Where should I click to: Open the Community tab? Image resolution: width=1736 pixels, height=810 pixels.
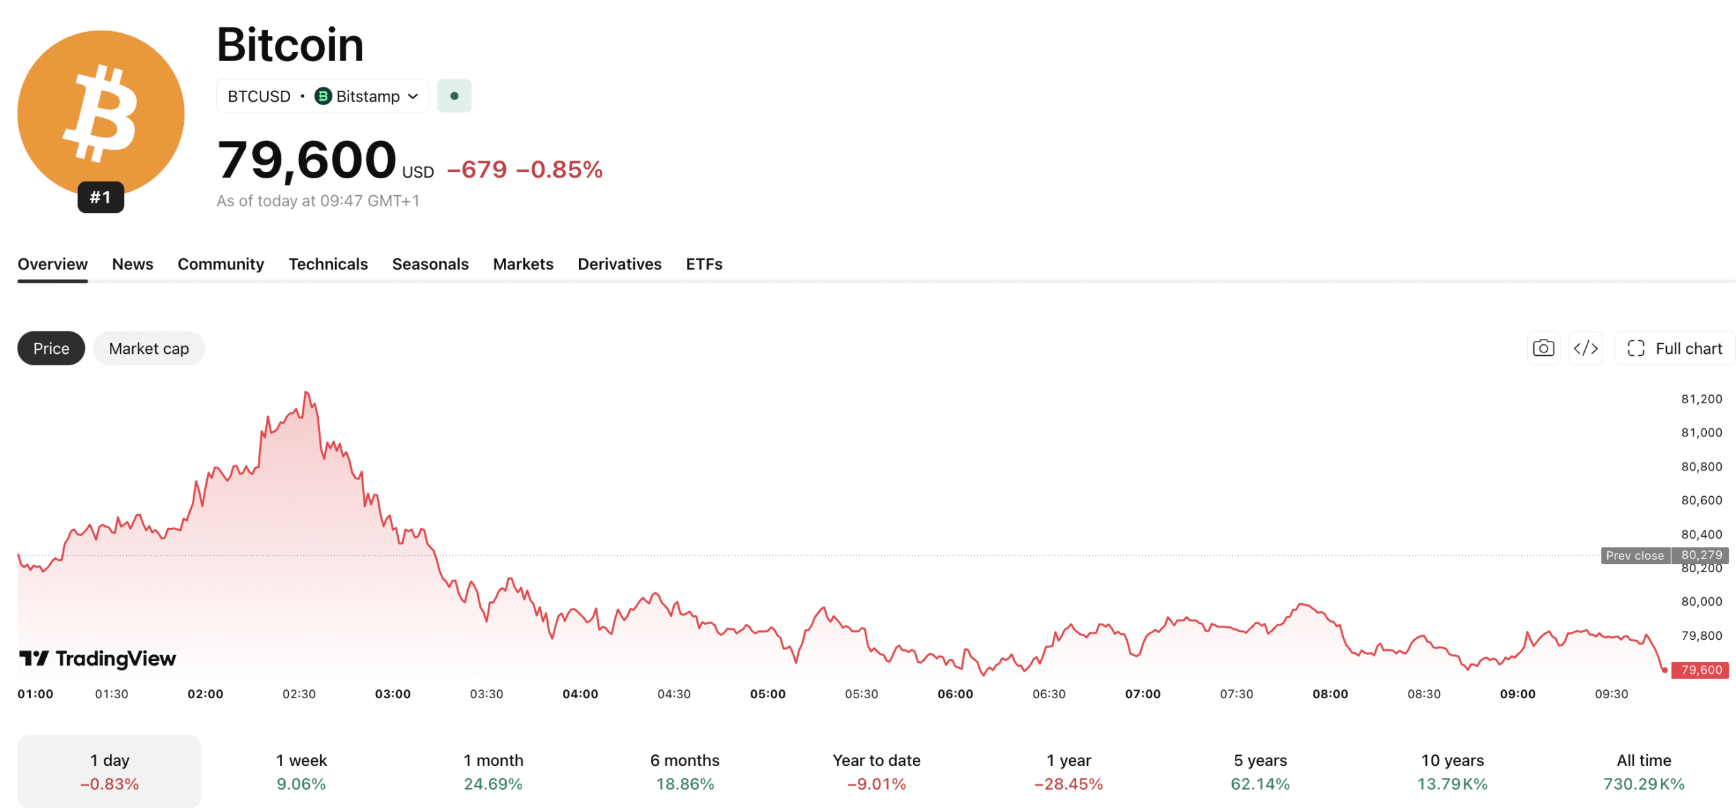[x=220, y=264]
